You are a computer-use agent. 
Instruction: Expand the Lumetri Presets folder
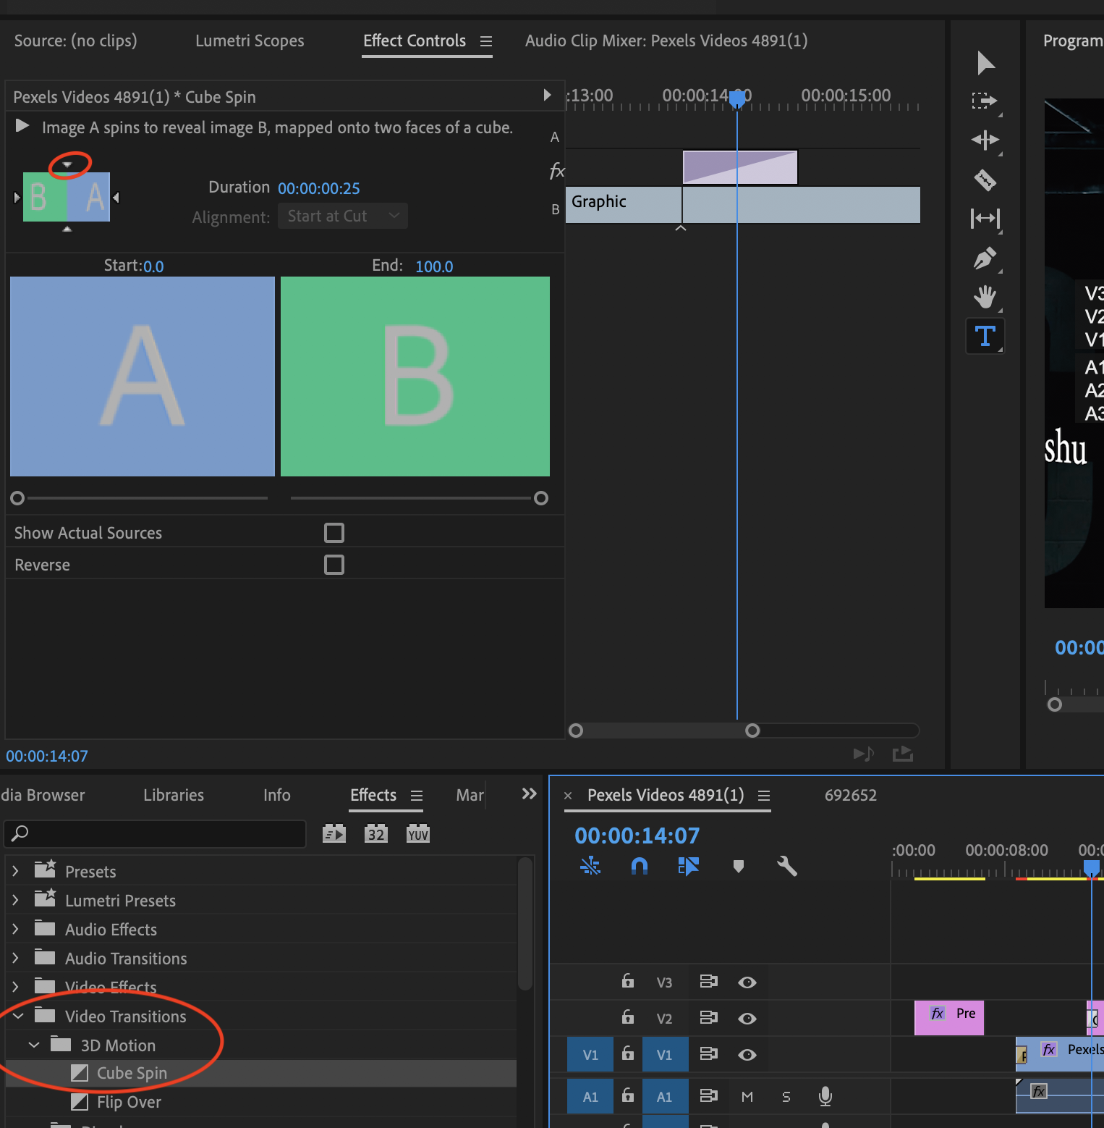coord(15,900)
